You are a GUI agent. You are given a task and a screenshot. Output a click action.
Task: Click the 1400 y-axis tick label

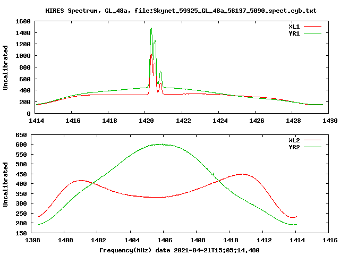(23, 33)
